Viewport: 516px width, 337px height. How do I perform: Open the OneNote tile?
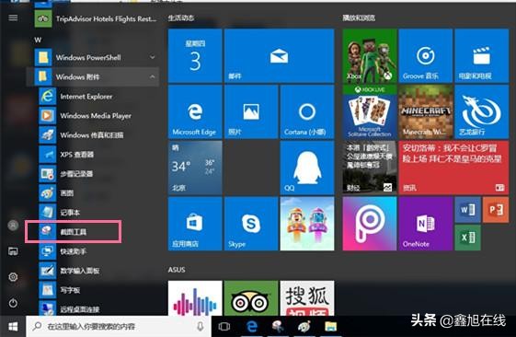(x=426, y=224)
